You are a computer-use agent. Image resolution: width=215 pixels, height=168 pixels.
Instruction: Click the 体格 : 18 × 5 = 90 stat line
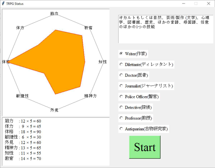pos(23,132)
